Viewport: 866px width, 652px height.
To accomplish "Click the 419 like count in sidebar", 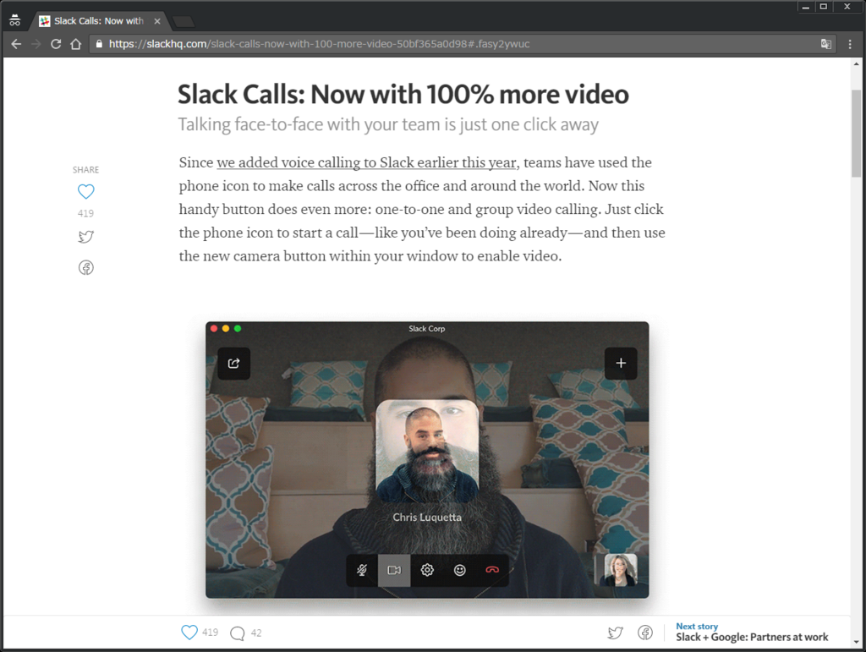I will tap(85, 213).
